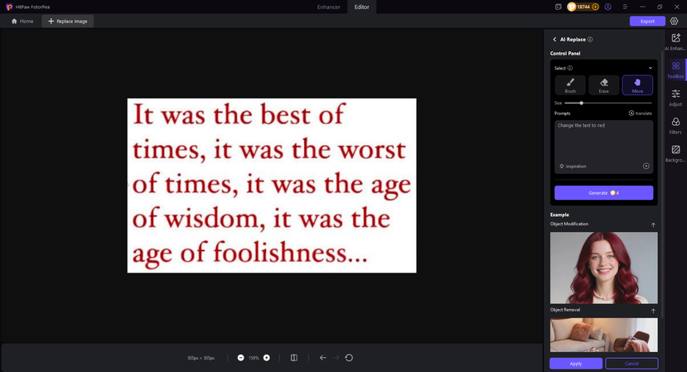Open the Filters sidebar panel

pos(675,125)
